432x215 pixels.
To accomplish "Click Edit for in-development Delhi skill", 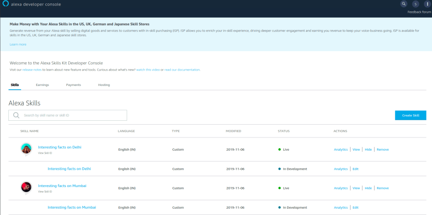I will pos(355,169).
